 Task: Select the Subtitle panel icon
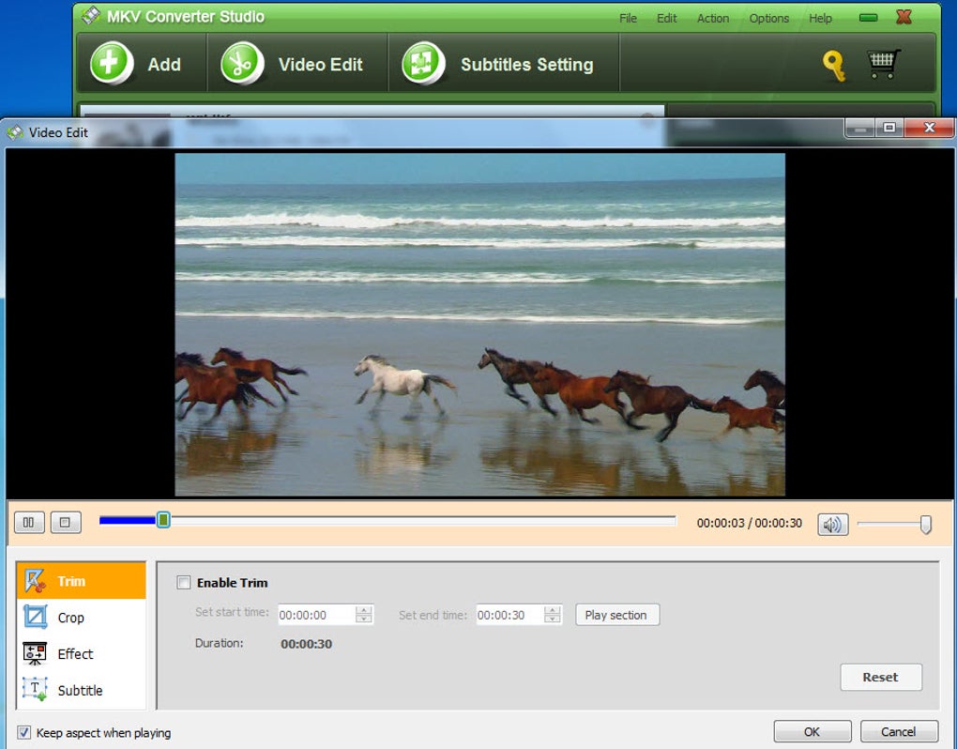35,689
